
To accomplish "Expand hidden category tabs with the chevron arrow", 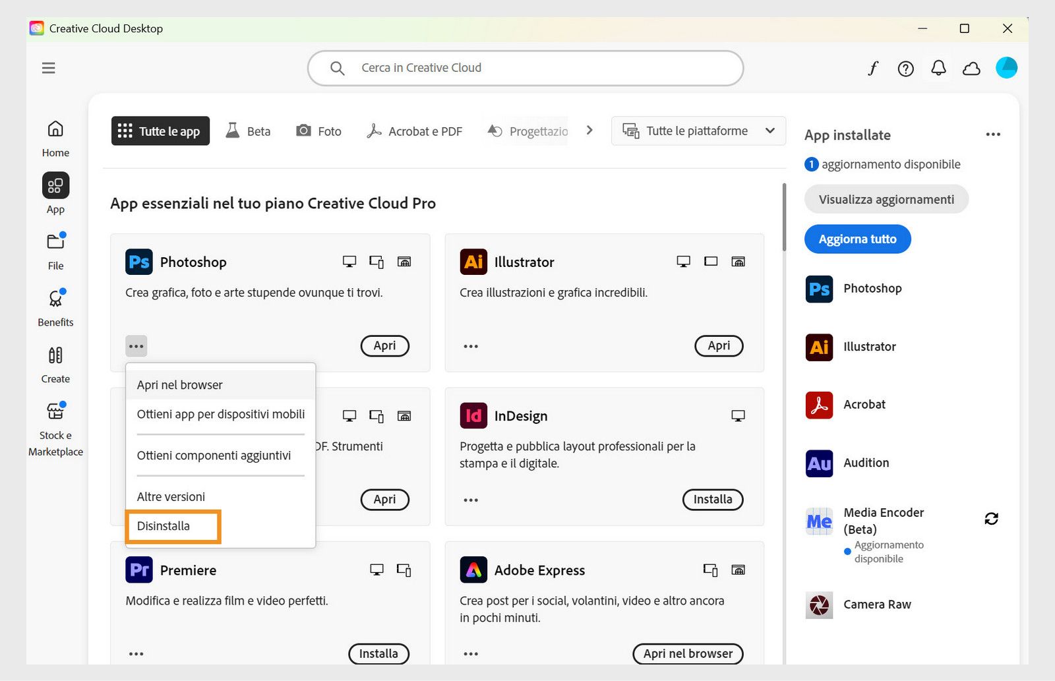I will [x=589, y=130].
